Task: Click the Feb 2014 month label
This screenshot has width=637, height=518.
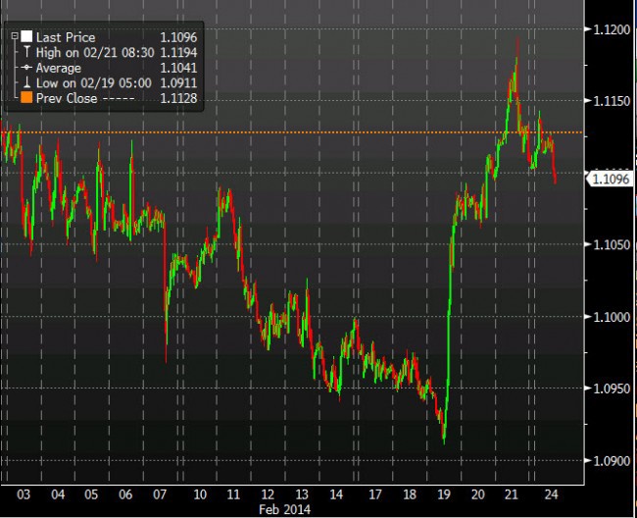Action: click(284, 509)
